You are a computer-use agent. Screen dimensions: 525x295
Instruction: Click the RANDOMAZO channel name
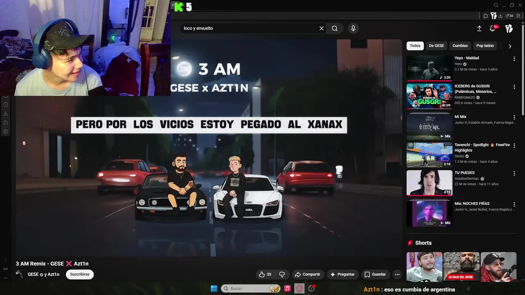[465, 98]
